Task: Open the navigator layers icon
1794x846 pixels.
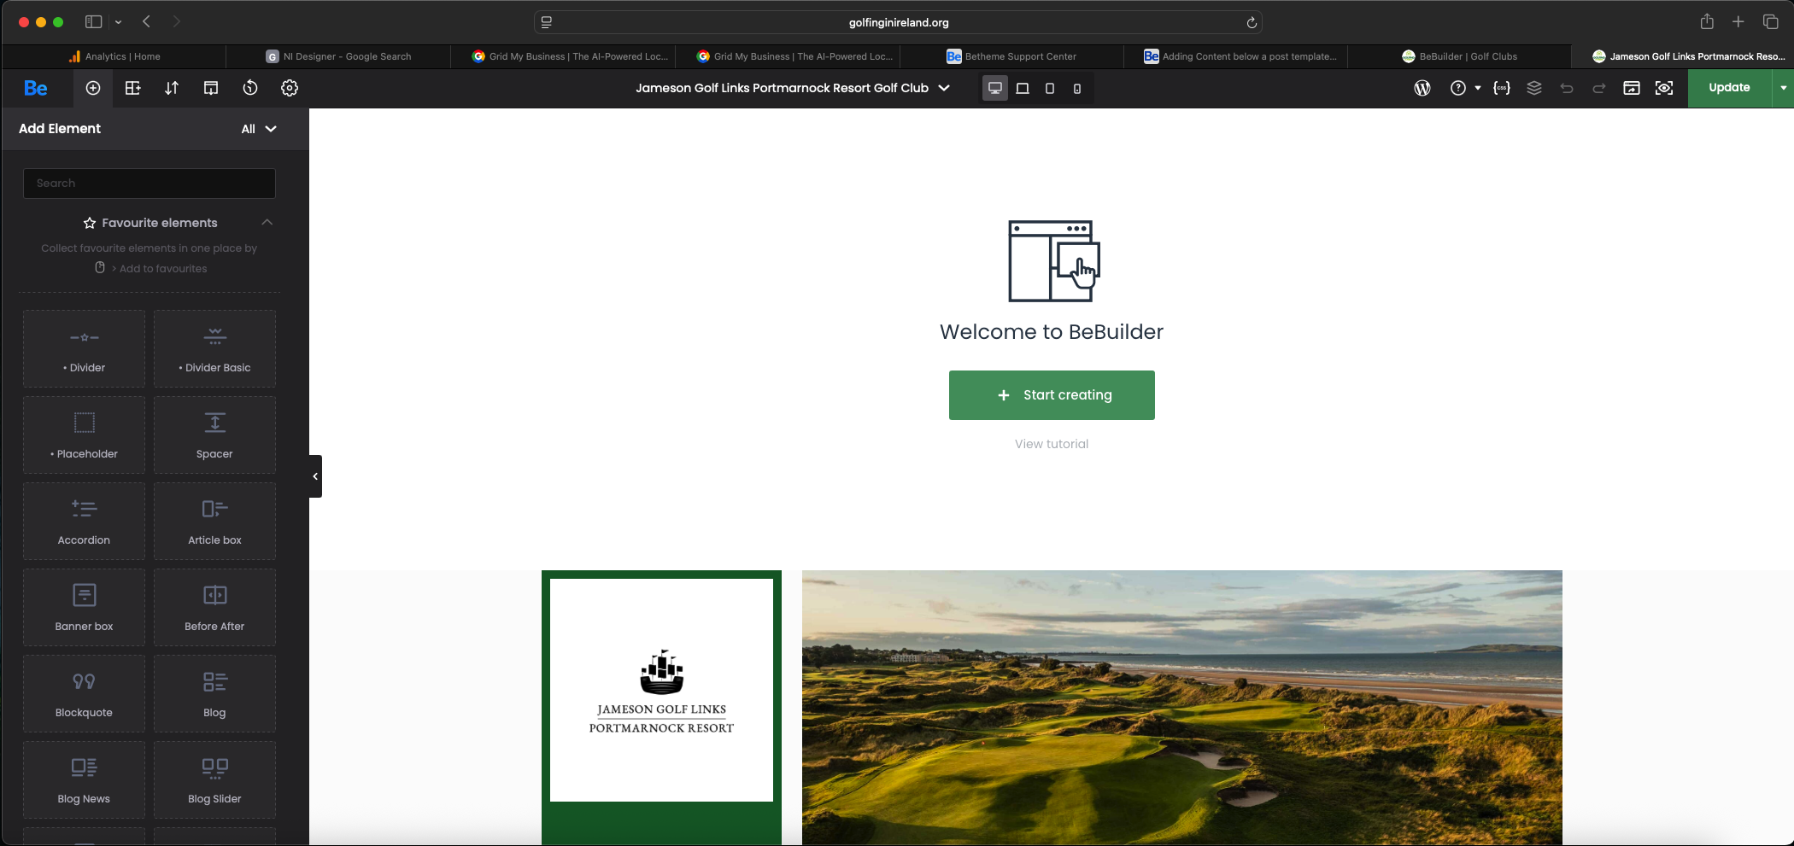Action: 1534,88
